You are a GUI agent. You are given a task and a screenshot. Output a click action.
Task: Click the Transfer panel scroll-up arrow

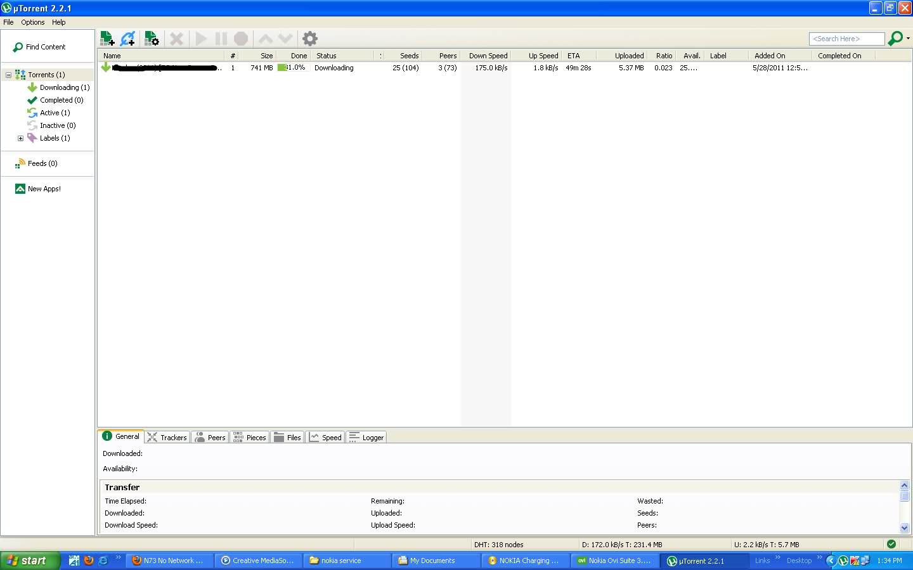point(905,486)
